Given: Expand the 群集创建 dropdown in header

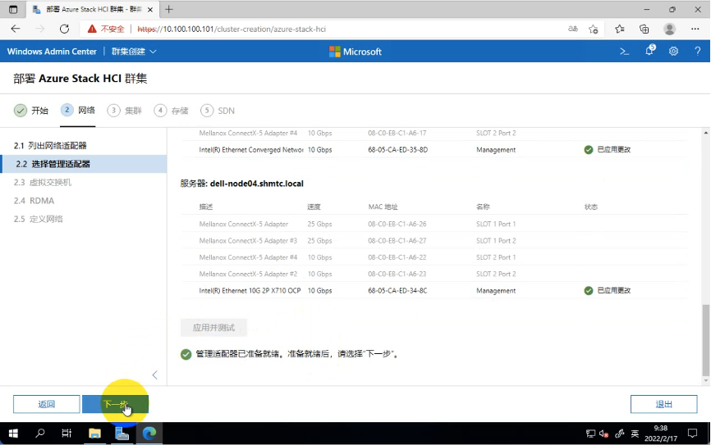Looking at the screenshot, I should click(x=134, y=52).
